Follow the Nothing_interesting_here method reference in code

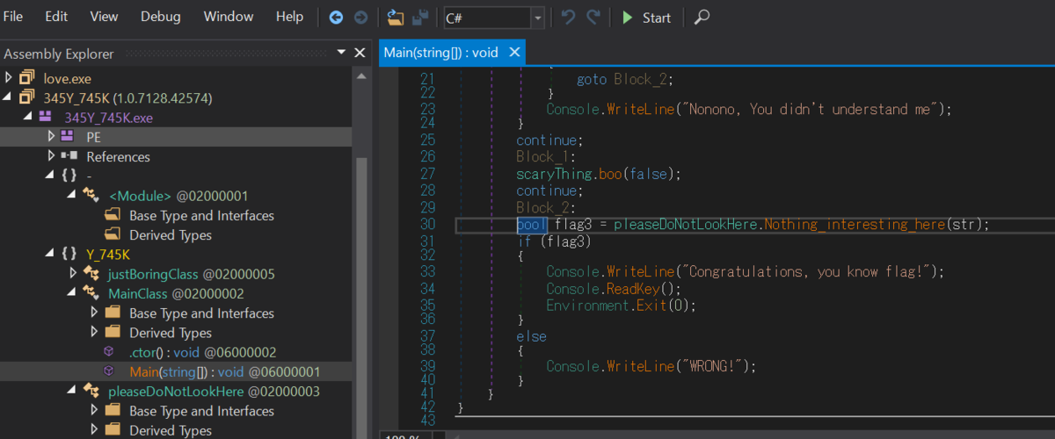pyautogui.click(x=855, y=225)
